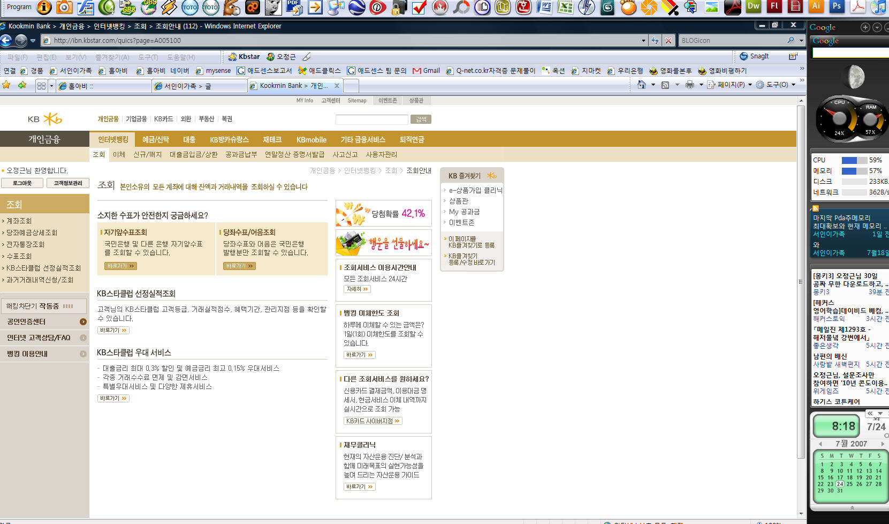Click the 메모리 usage bar in gadget
889x524 pixels.
(x=854, y=171)
